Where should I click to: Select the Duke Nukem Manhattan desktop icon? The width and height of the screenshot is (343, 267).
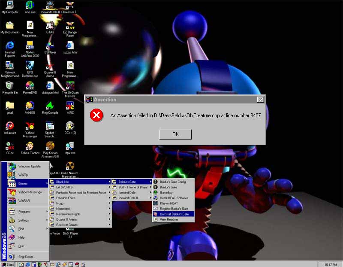pyautogui.click(x=70, y=170)
